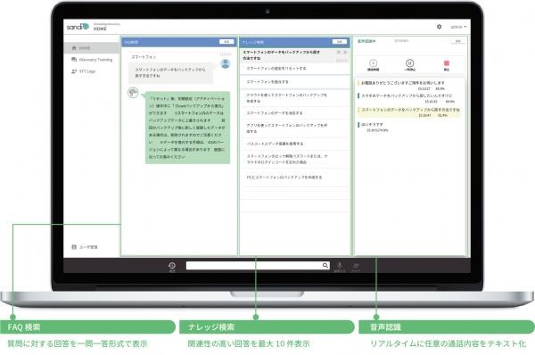Open ユーザ管理 at the sidebar bottom
535x355 pixels.
click(85, 247)
